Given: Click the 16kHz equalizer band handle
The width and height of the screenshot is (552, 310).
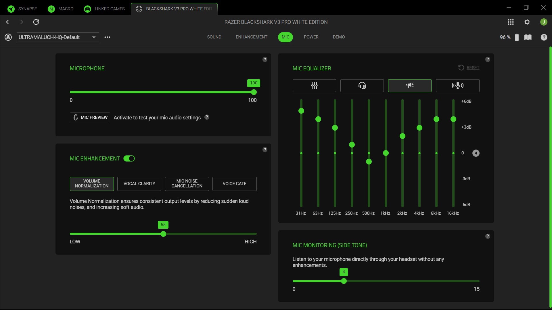Looking at the screenshot, I should click(453, 119).
